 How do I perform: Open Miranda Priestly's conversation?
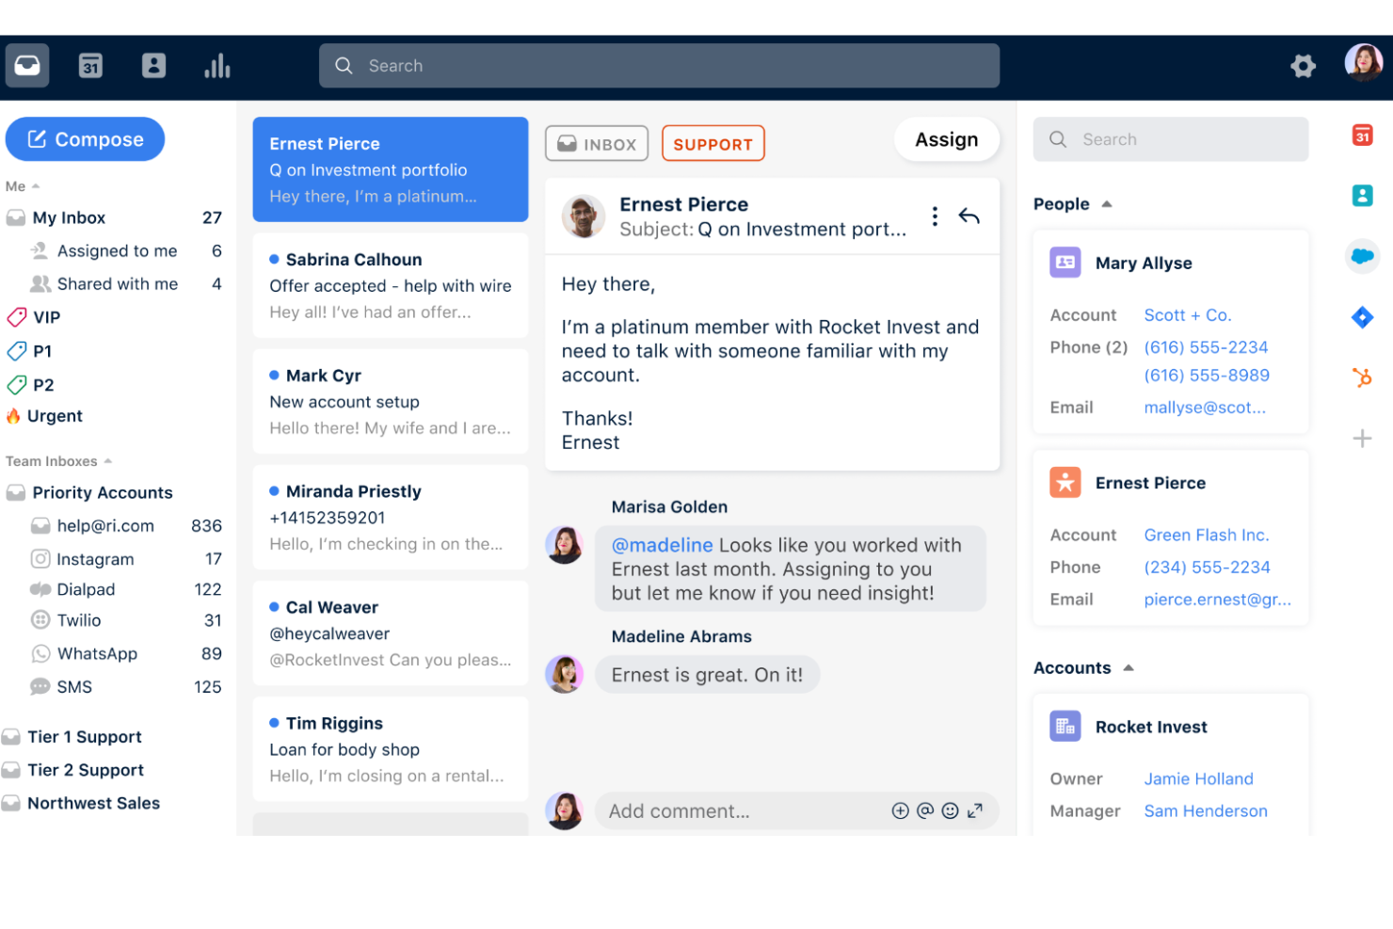391,517
